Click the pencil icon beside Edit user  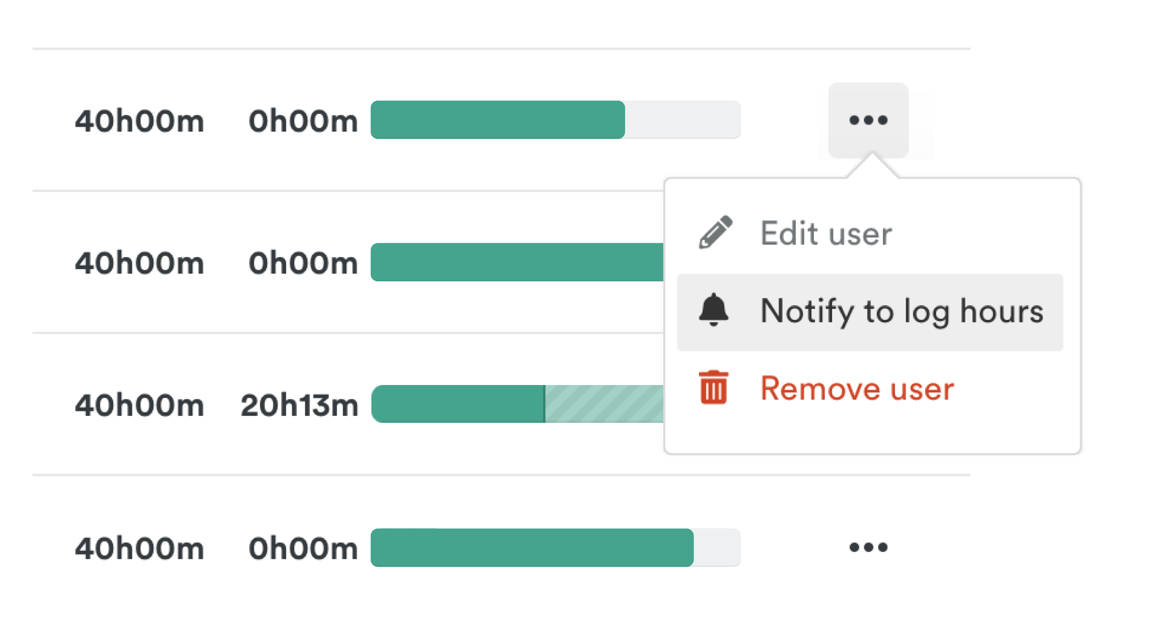click(x=715, y=232)
